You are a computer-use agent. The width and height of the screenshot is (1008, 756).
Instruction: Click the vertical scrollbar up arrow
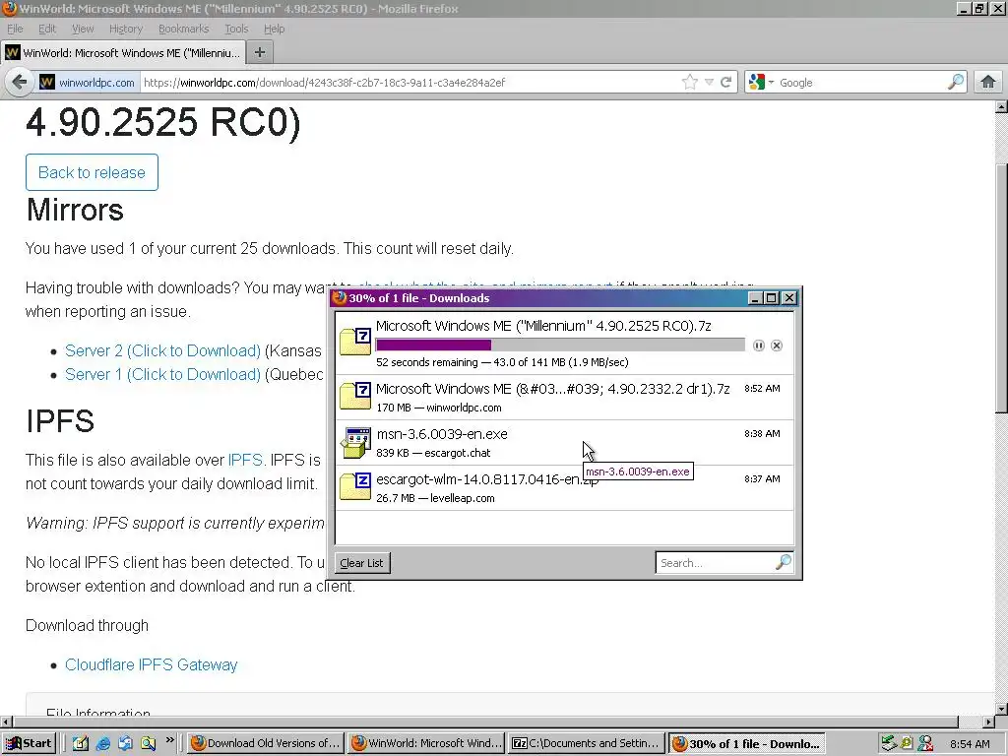pos(1001,107)
